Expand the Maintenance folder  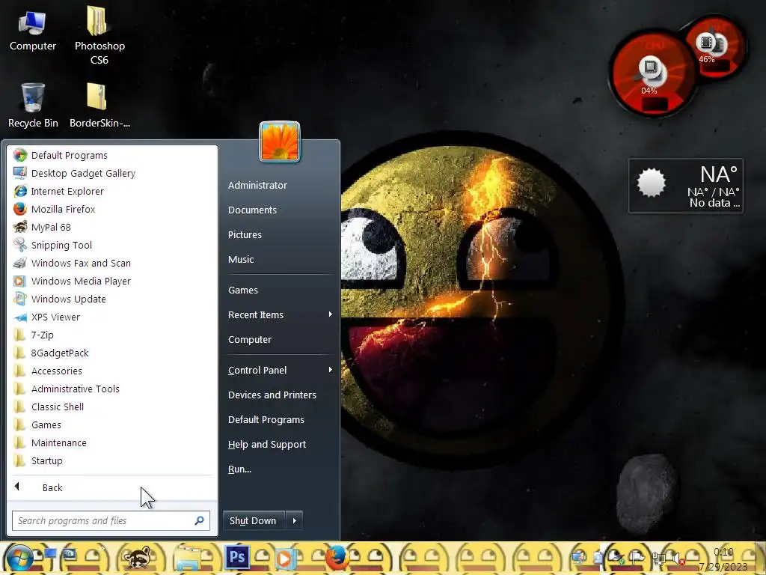[x=112, y=443]
